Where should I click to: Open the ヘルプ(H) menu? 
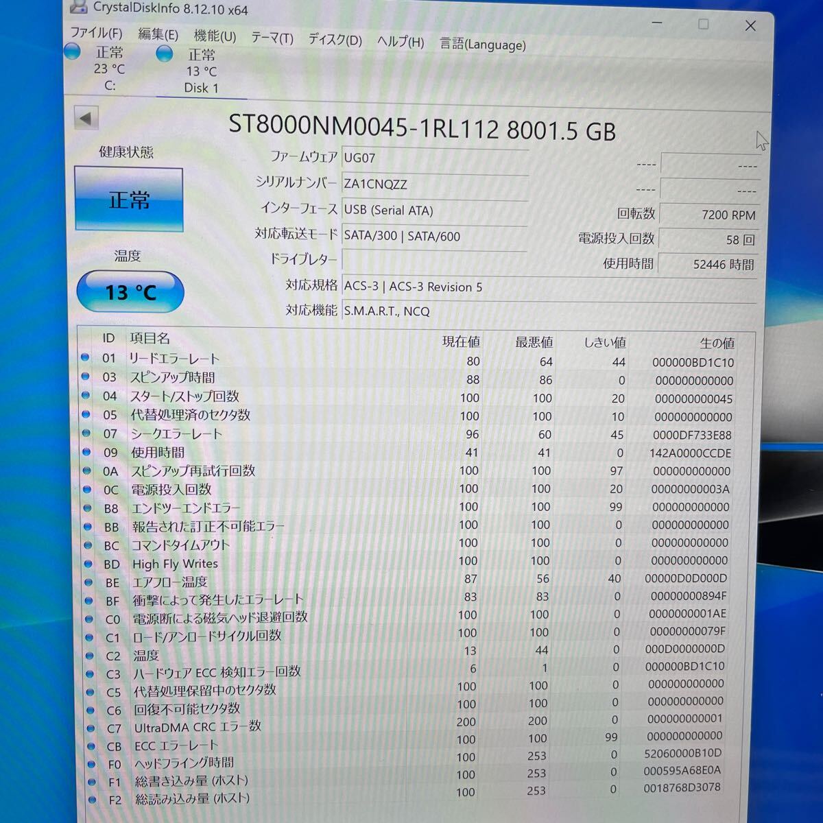click(x=401, y=42)
